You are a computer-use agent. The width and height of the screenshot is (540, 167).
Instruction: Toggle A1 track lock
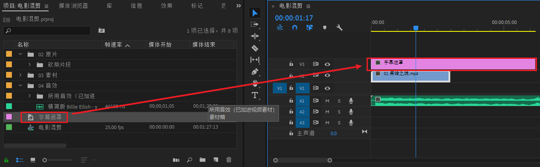[x=291, y=101]
